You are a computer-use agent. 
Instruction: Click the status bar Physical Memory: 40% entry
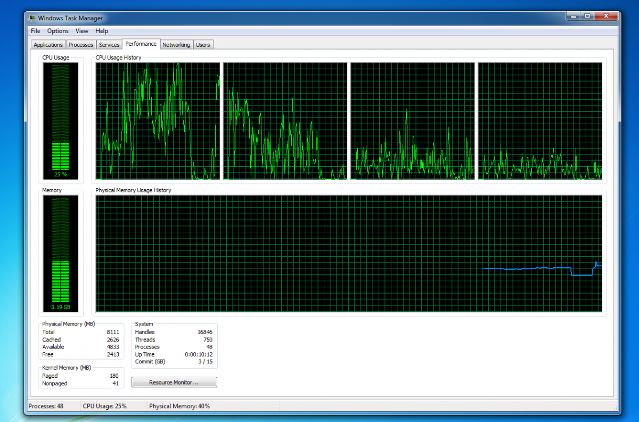click(x=179, y=406)
